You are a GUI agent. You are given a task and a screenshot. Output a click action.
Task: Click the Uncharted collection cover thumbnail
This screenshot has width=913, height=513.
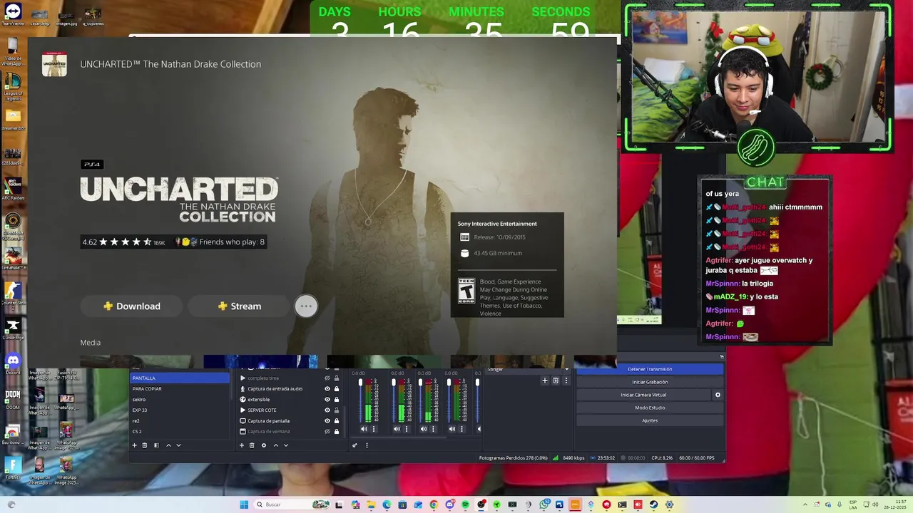pyautogui.click(x=54, y=64)
